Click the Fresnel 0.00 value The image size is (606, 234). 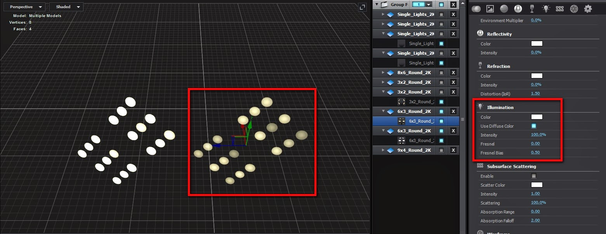pyautogui.click(x=535, y=144)
